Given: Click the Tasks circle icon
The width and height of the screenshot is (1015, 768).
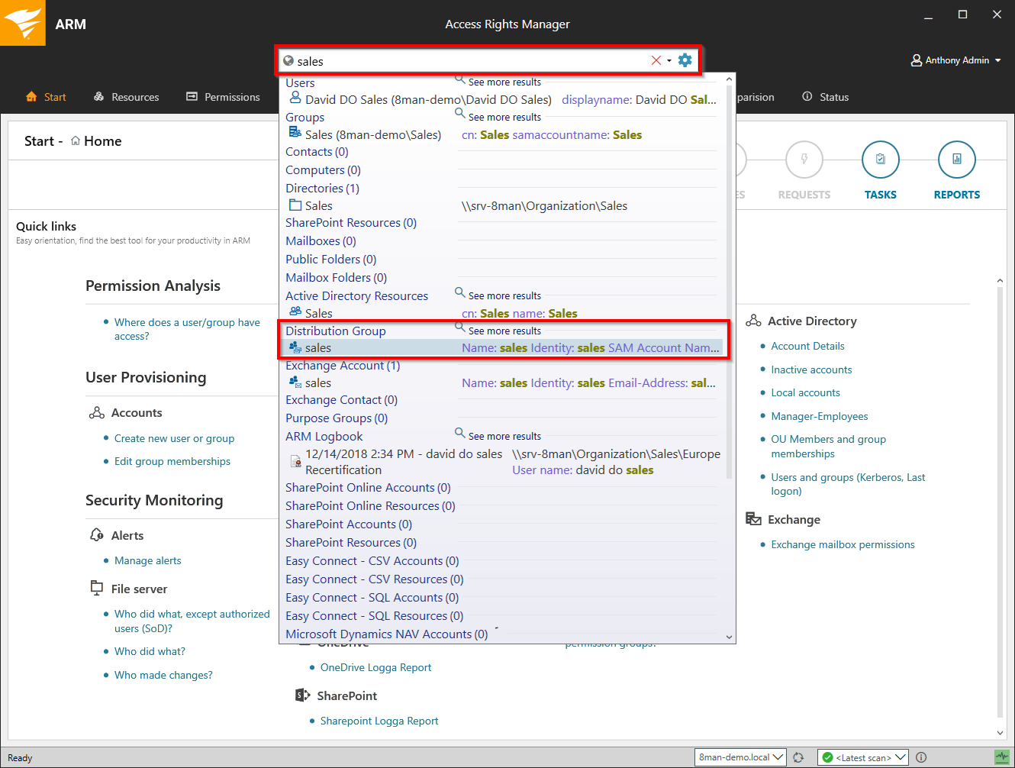Looking at the screenshot, I should click(880, 160).
